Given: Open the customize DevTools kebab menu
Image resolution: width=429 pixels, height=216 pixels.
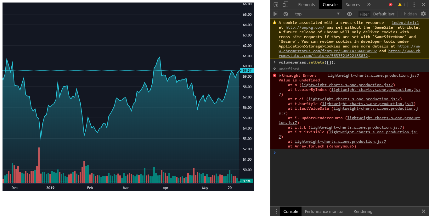Looking at the screenshot, I should [x=414, y=4].
